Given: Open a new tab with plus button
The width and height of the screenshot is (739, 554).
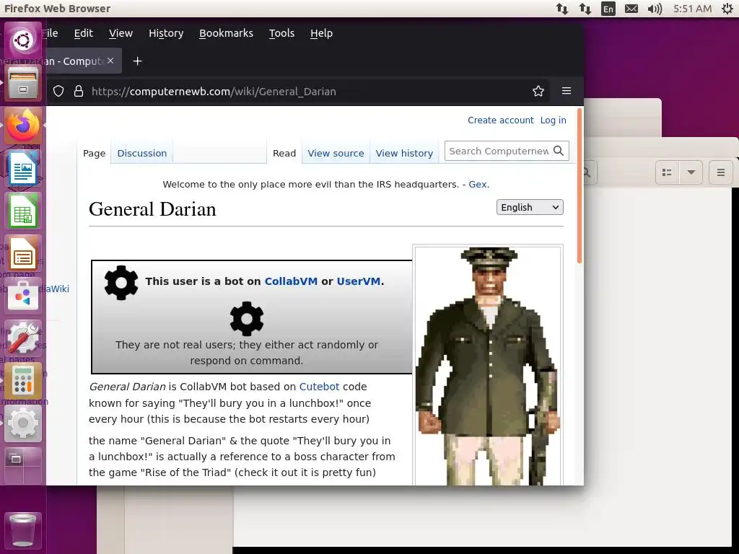Looking at the screenshot, I should tap(137, 61).
